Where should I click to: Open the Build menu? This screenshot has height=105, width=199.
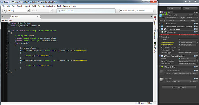coord(34,6)
